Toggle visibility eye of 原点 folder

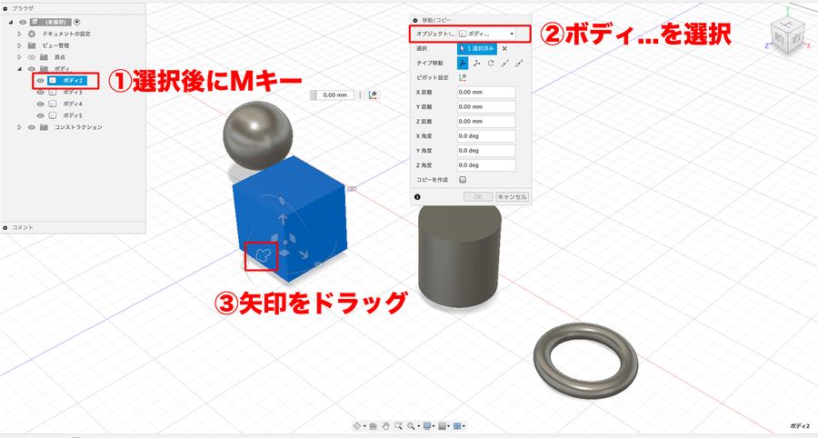tap(31, 57)
